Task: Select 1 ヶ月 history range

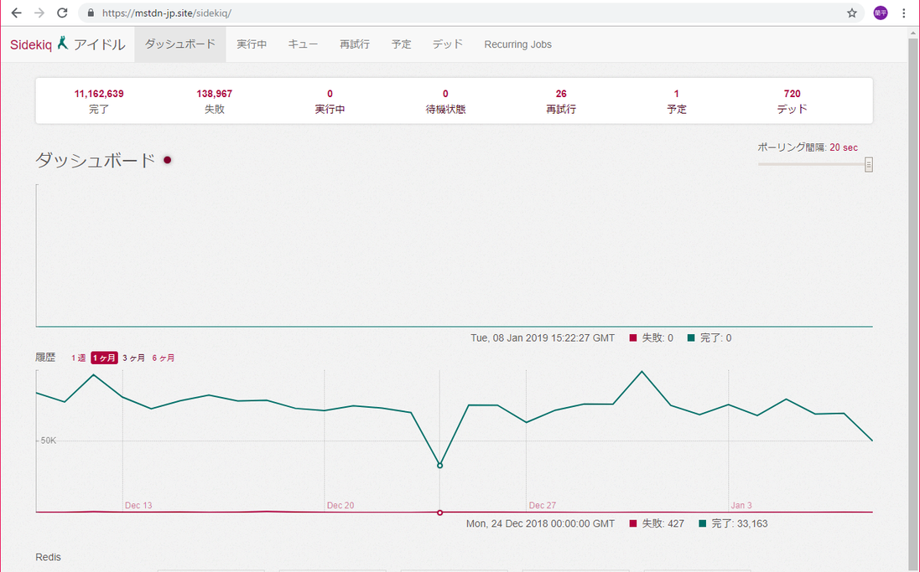Action: coord(105,358)
